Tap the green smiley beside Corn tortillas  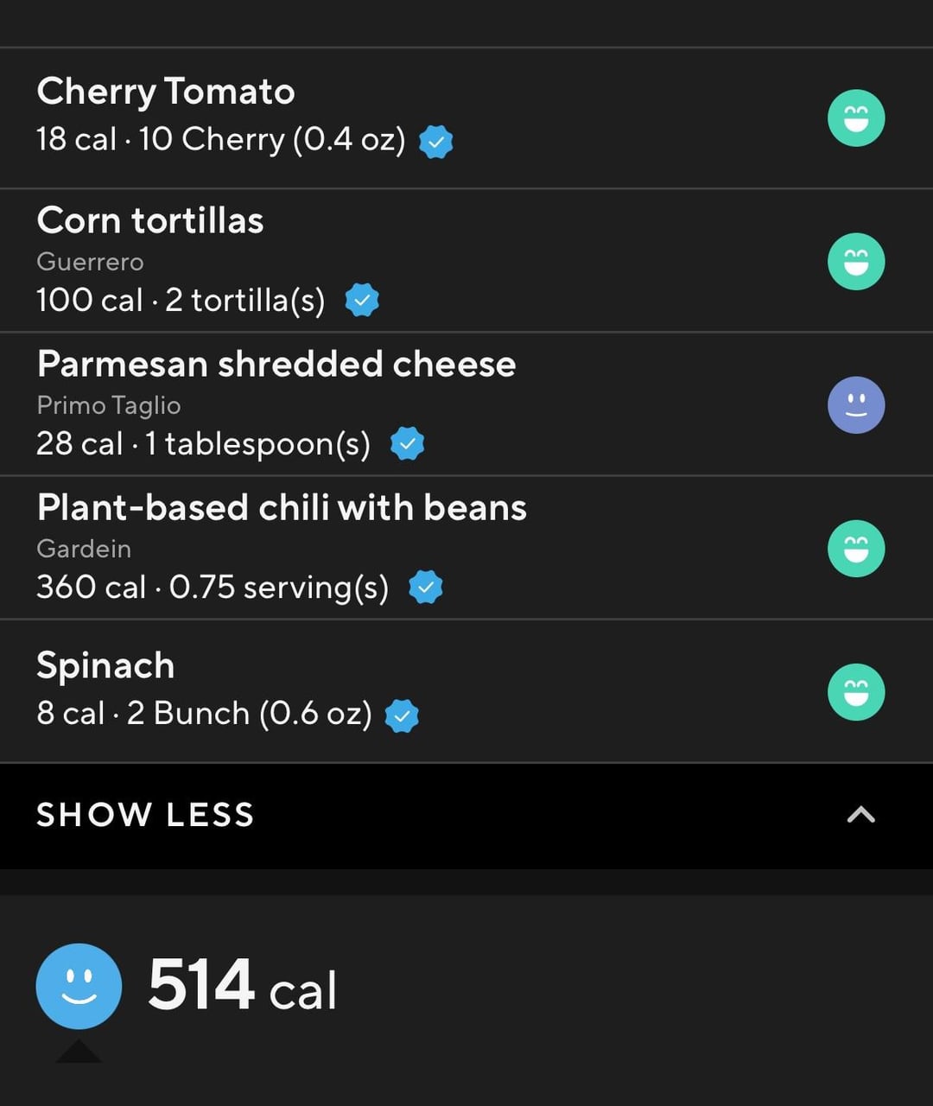[x=856, y=262]
